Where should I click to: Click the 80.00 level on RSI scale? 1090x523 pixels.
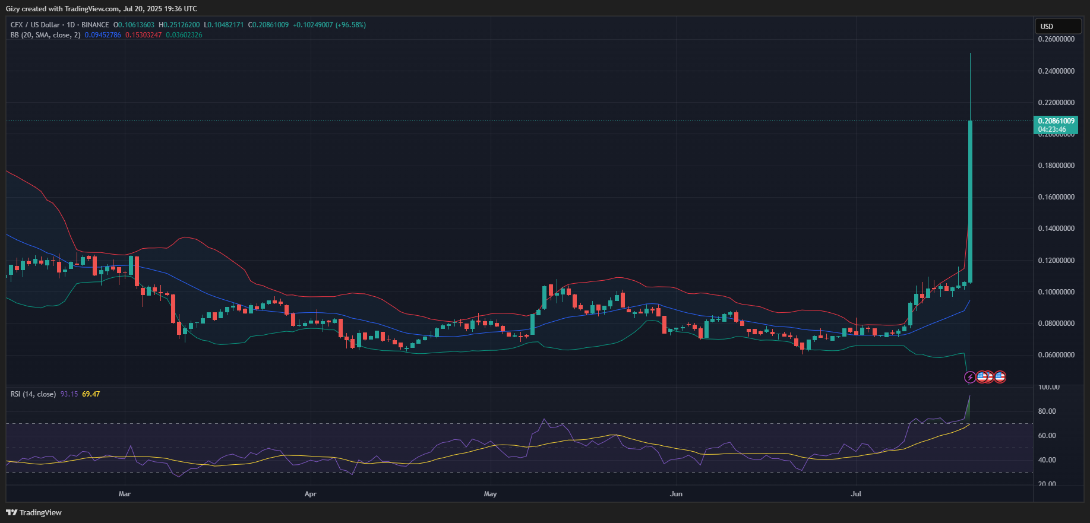pyautogui.click(x=1047, y=411)
